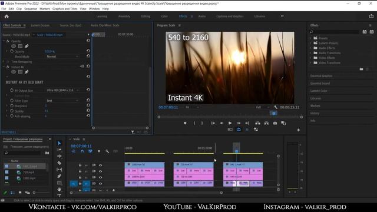Expand the Presets folder
The image size is (377, 212).
tap(310, 38)
